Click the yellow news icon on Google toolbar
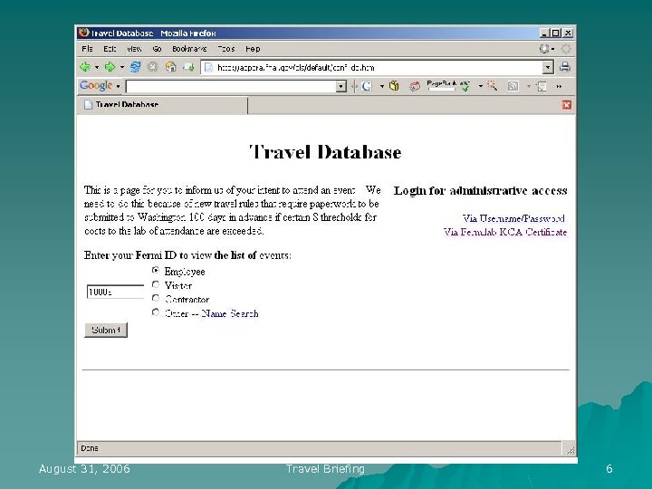 pyautogui.click(x=394, y=86)
